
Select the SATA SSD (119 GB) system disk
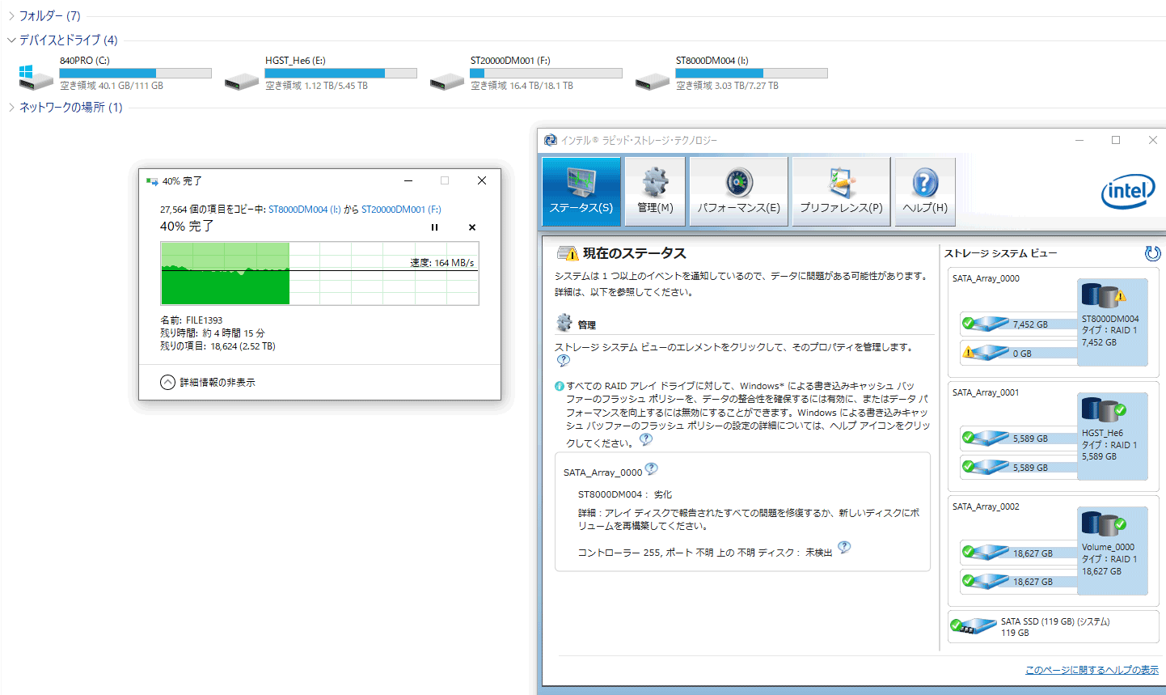point(1053,627)
